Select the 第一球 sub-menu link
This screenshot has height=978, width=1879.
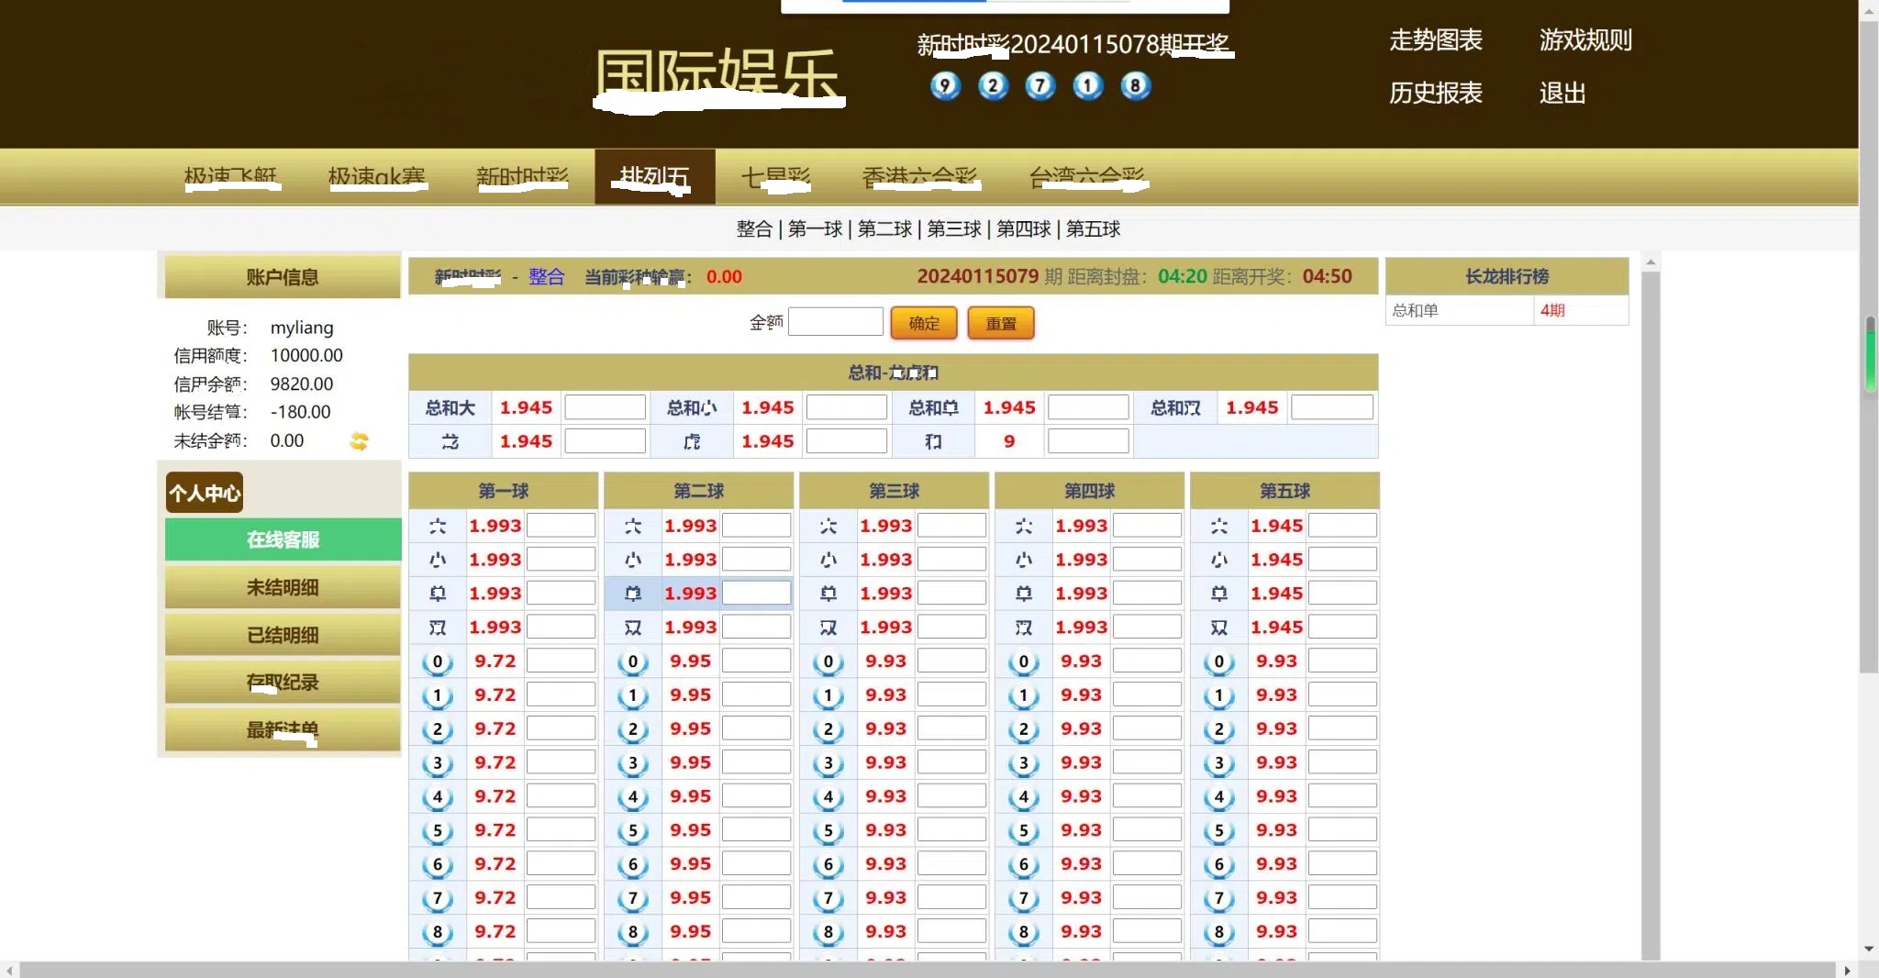[x=815, y=229]
